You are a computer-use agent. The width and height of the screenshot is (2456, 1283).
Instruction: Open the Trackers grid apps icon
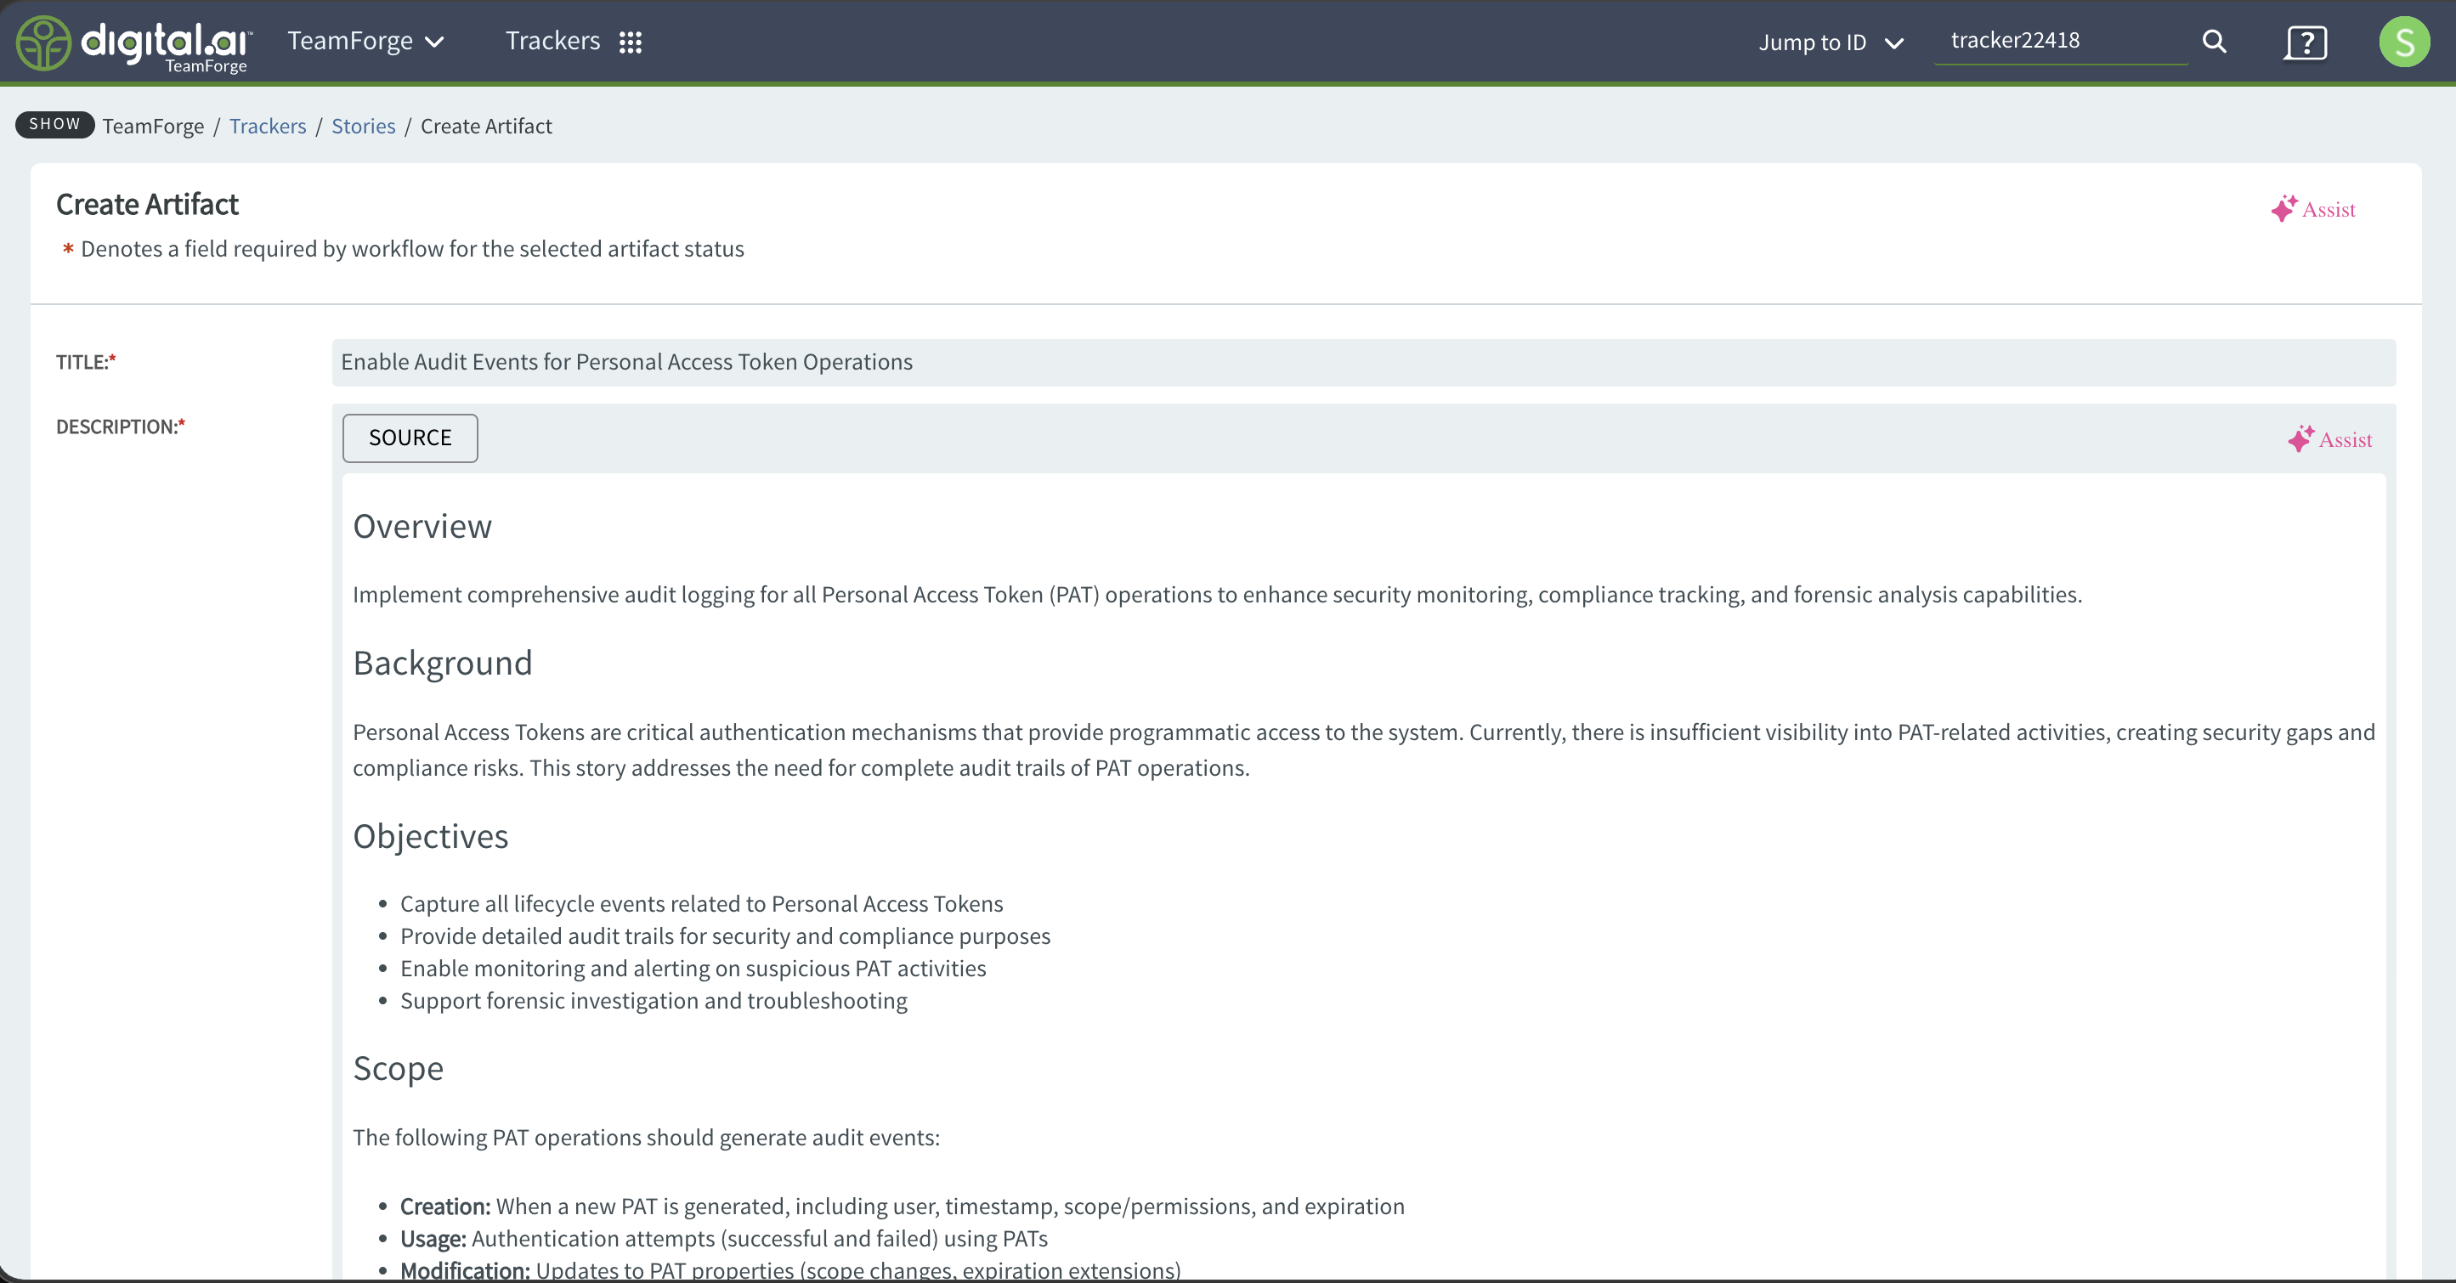[x=631, y=42]
